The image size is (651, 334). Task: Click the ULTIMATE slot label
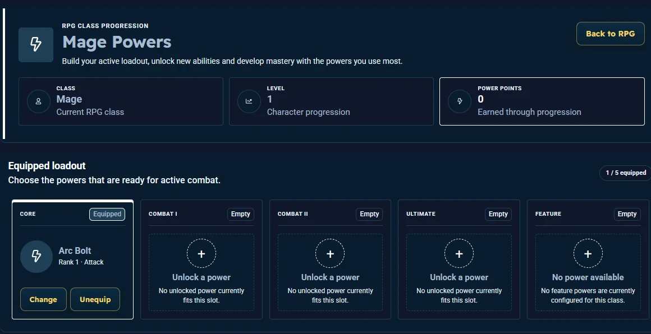tap(421, 214)
